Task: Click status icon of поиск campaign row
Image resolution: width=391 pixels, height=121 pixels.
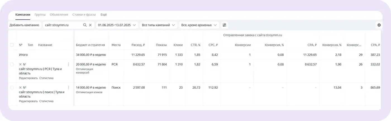Action: coord(20,87)
